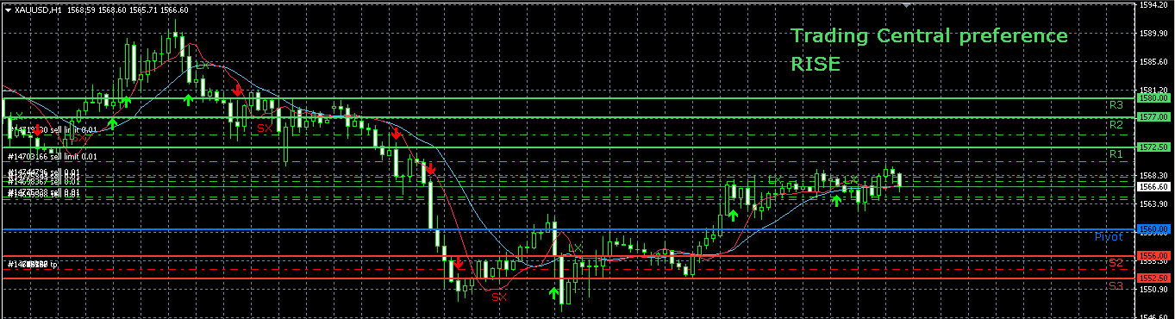This screenshot has width=1175, height=319.
Task: Click the blue 1560.00 pivot price tag
Action: 1153,229
